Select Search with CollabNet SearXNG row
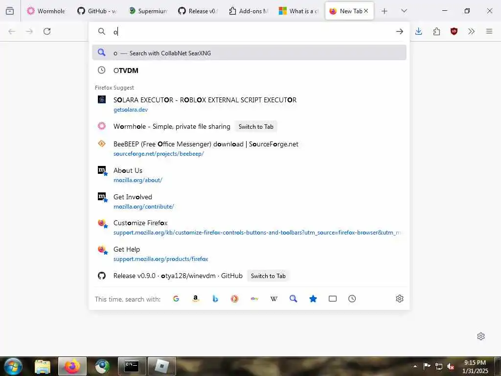Screen dimensions: 501x376 pos(249,53)
